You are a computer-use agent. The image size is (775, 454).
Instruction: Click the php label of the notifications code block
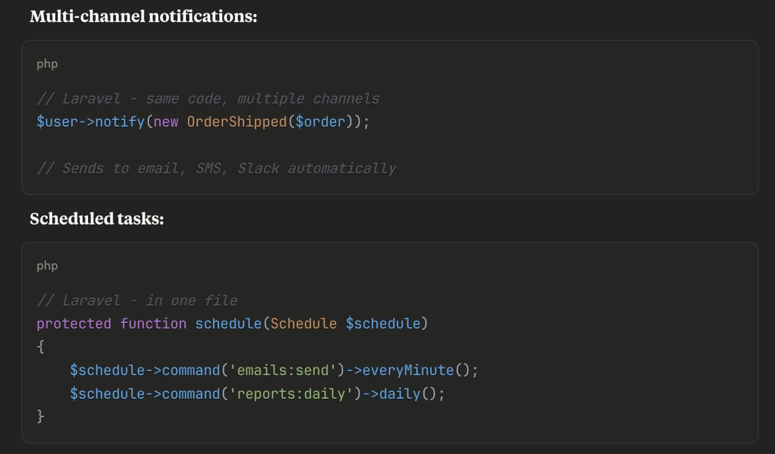coord(47,64)
